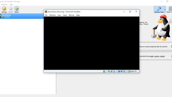Minimize the VirtualBox Manager window
Screen dimensions: 172x97
tap(161, 1)
